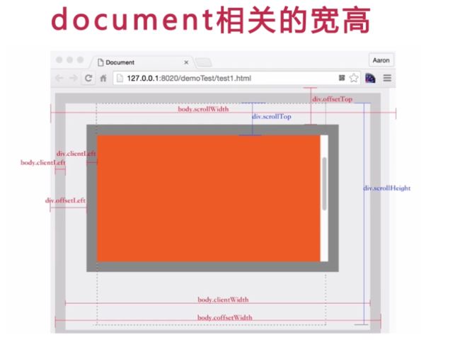Select the Document tab

[x=142, y=62]
